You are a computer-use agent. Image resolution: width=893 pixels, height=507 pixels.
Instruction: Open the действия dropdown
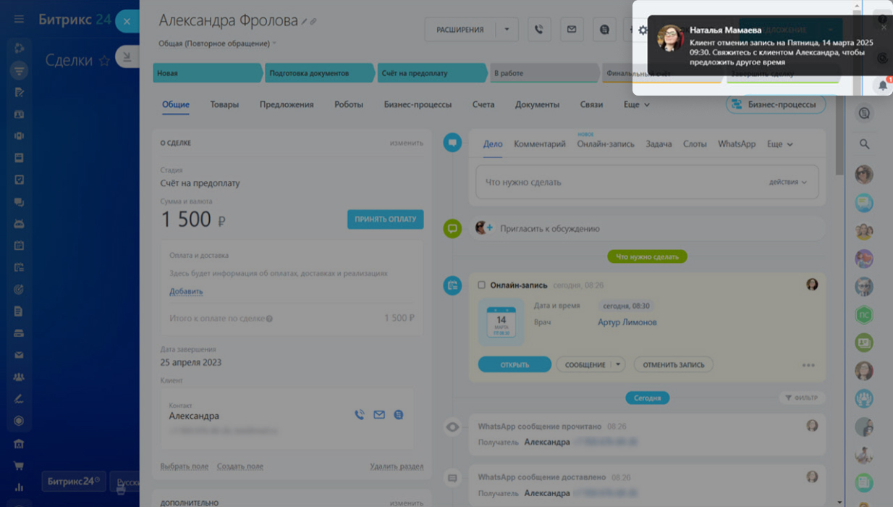click(x=788, y=183)
